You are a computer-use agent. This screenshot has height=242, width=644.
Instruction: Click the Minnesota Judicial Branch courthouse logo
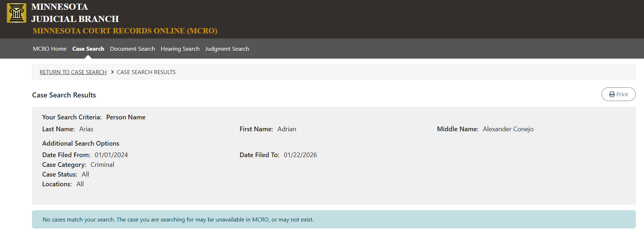[x=17, y=13]
